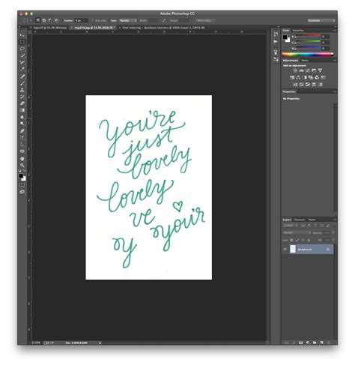Choose Subtract from selection mode
This screenshot has height=368, width=355.
pos(50,20)
